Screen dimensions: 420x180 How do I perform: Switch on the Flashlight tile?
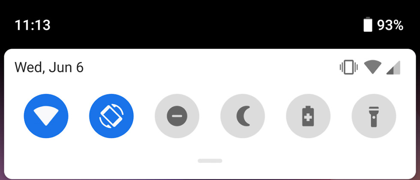[x=374, y=116]
